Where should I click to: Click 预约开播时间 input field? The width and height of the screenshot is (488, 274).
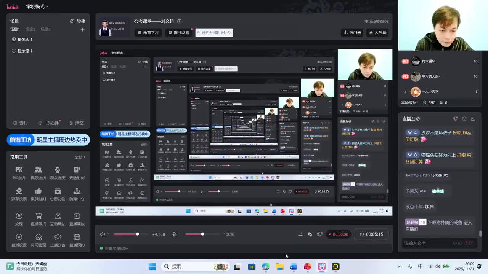pos(214,33)
